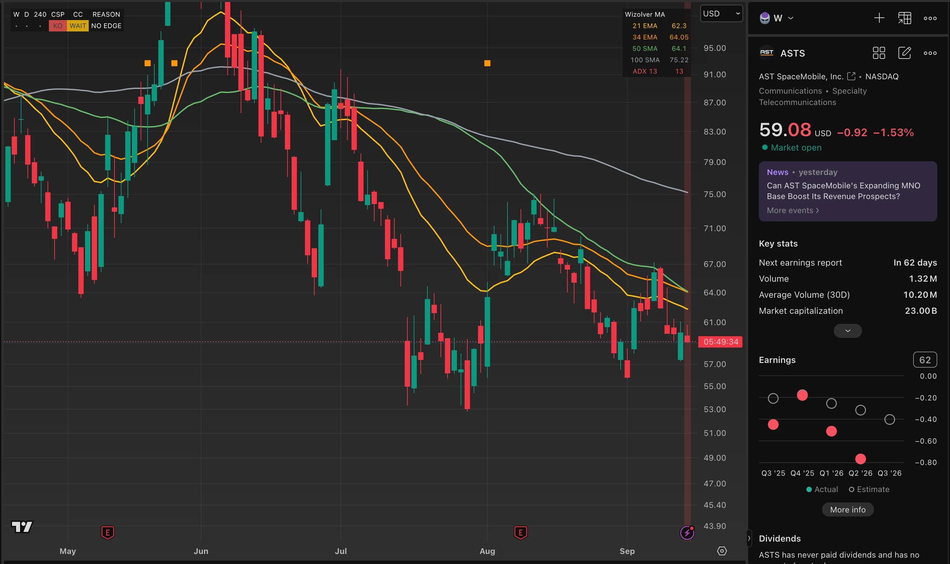This screenshot has width=950, height=564.
Task: Click the red KO status cell
Action: point(58,26)
